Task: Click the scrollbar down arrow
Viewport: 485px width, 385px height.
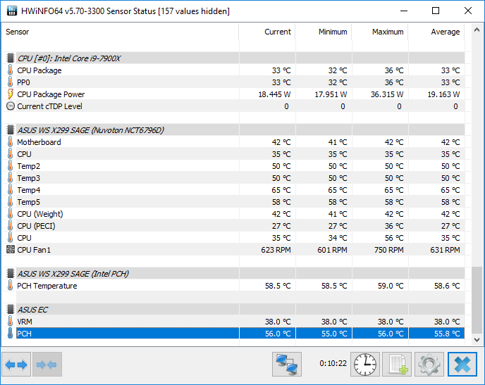Action: point(477,340)
